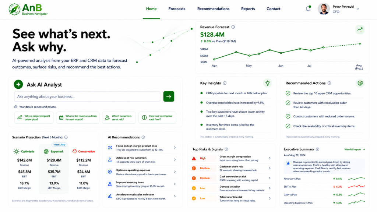Click the Demand volatility low risk icon

194,188
